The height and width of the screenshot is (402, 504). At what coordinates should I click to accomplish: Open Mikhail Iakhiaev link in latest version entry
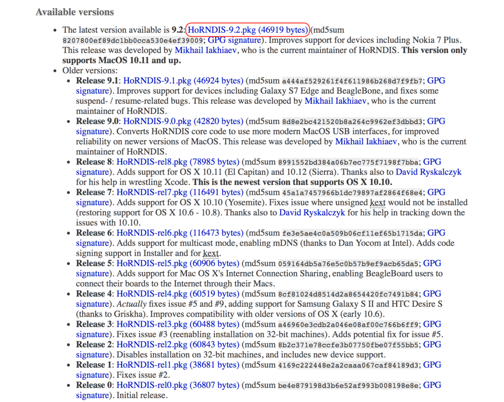pos(206,50)
